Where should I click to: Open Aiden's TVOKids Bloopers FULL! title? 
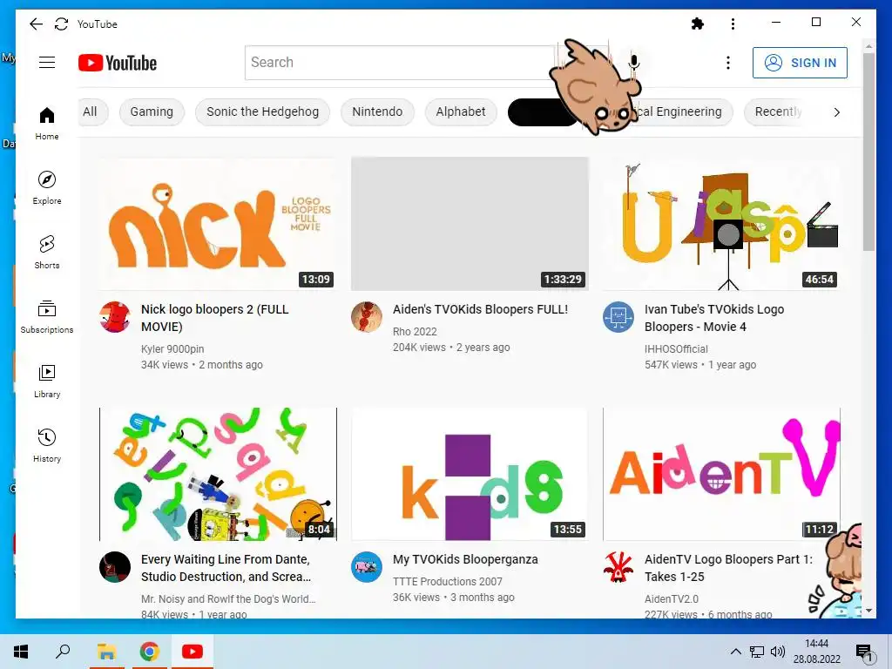point(480,309)
